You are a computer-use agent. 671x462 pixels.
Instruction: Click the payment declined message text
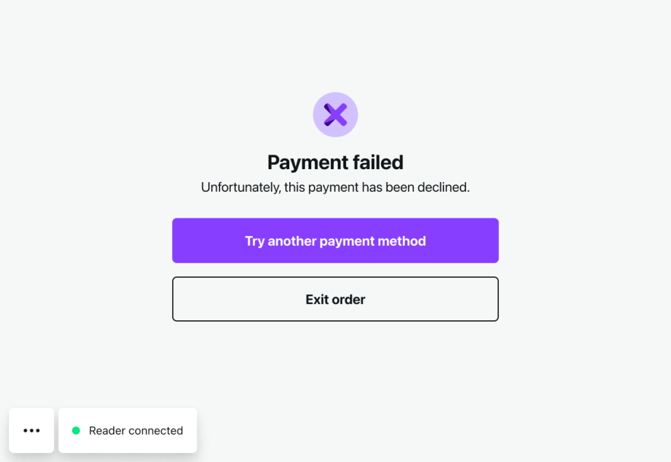point(335,188)
